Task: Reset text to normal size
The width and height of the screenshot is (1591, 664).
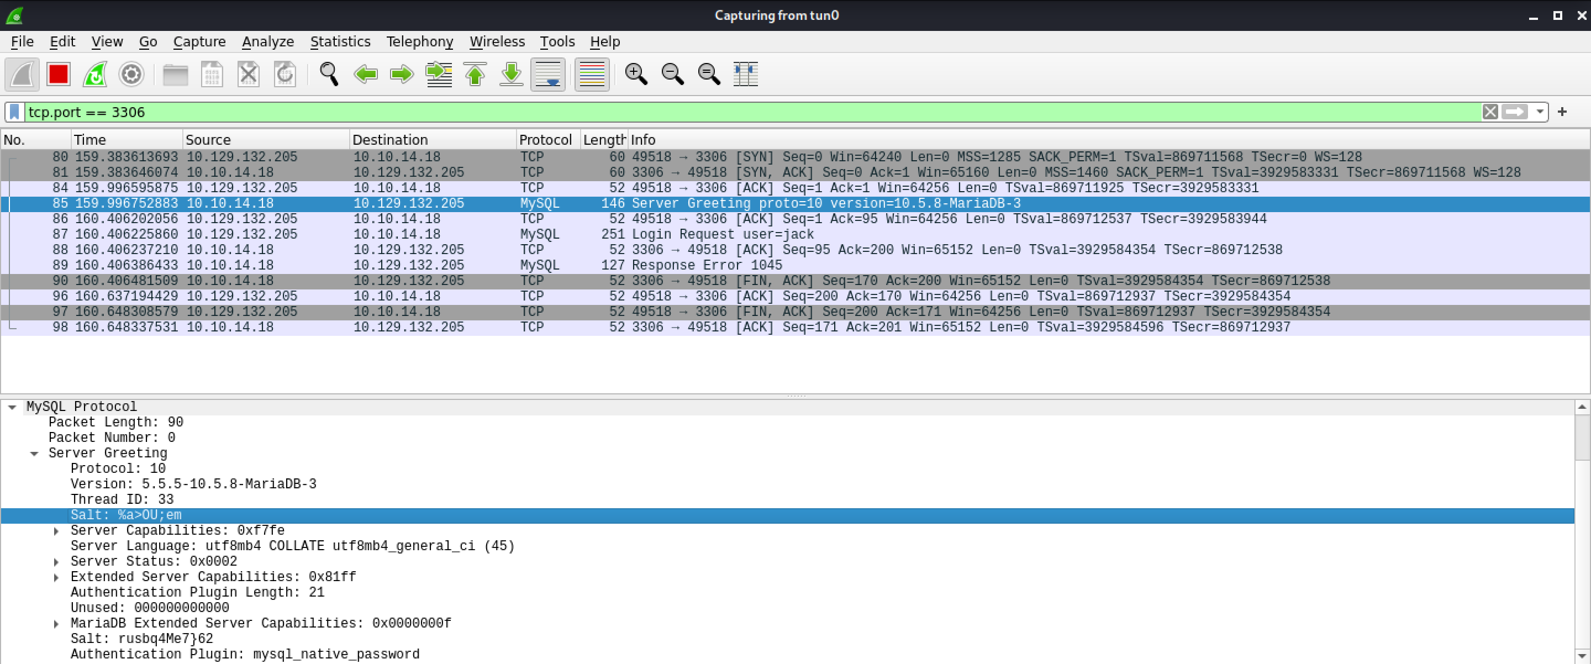Action: tap(709, 75)
